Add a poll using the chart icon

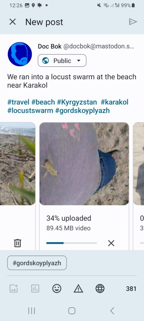(35, 289)
